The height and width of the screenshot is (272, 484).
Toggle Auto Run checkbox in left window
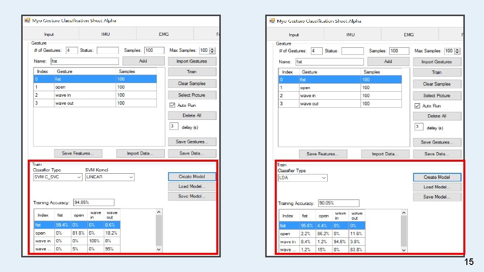tap(172, 105)
